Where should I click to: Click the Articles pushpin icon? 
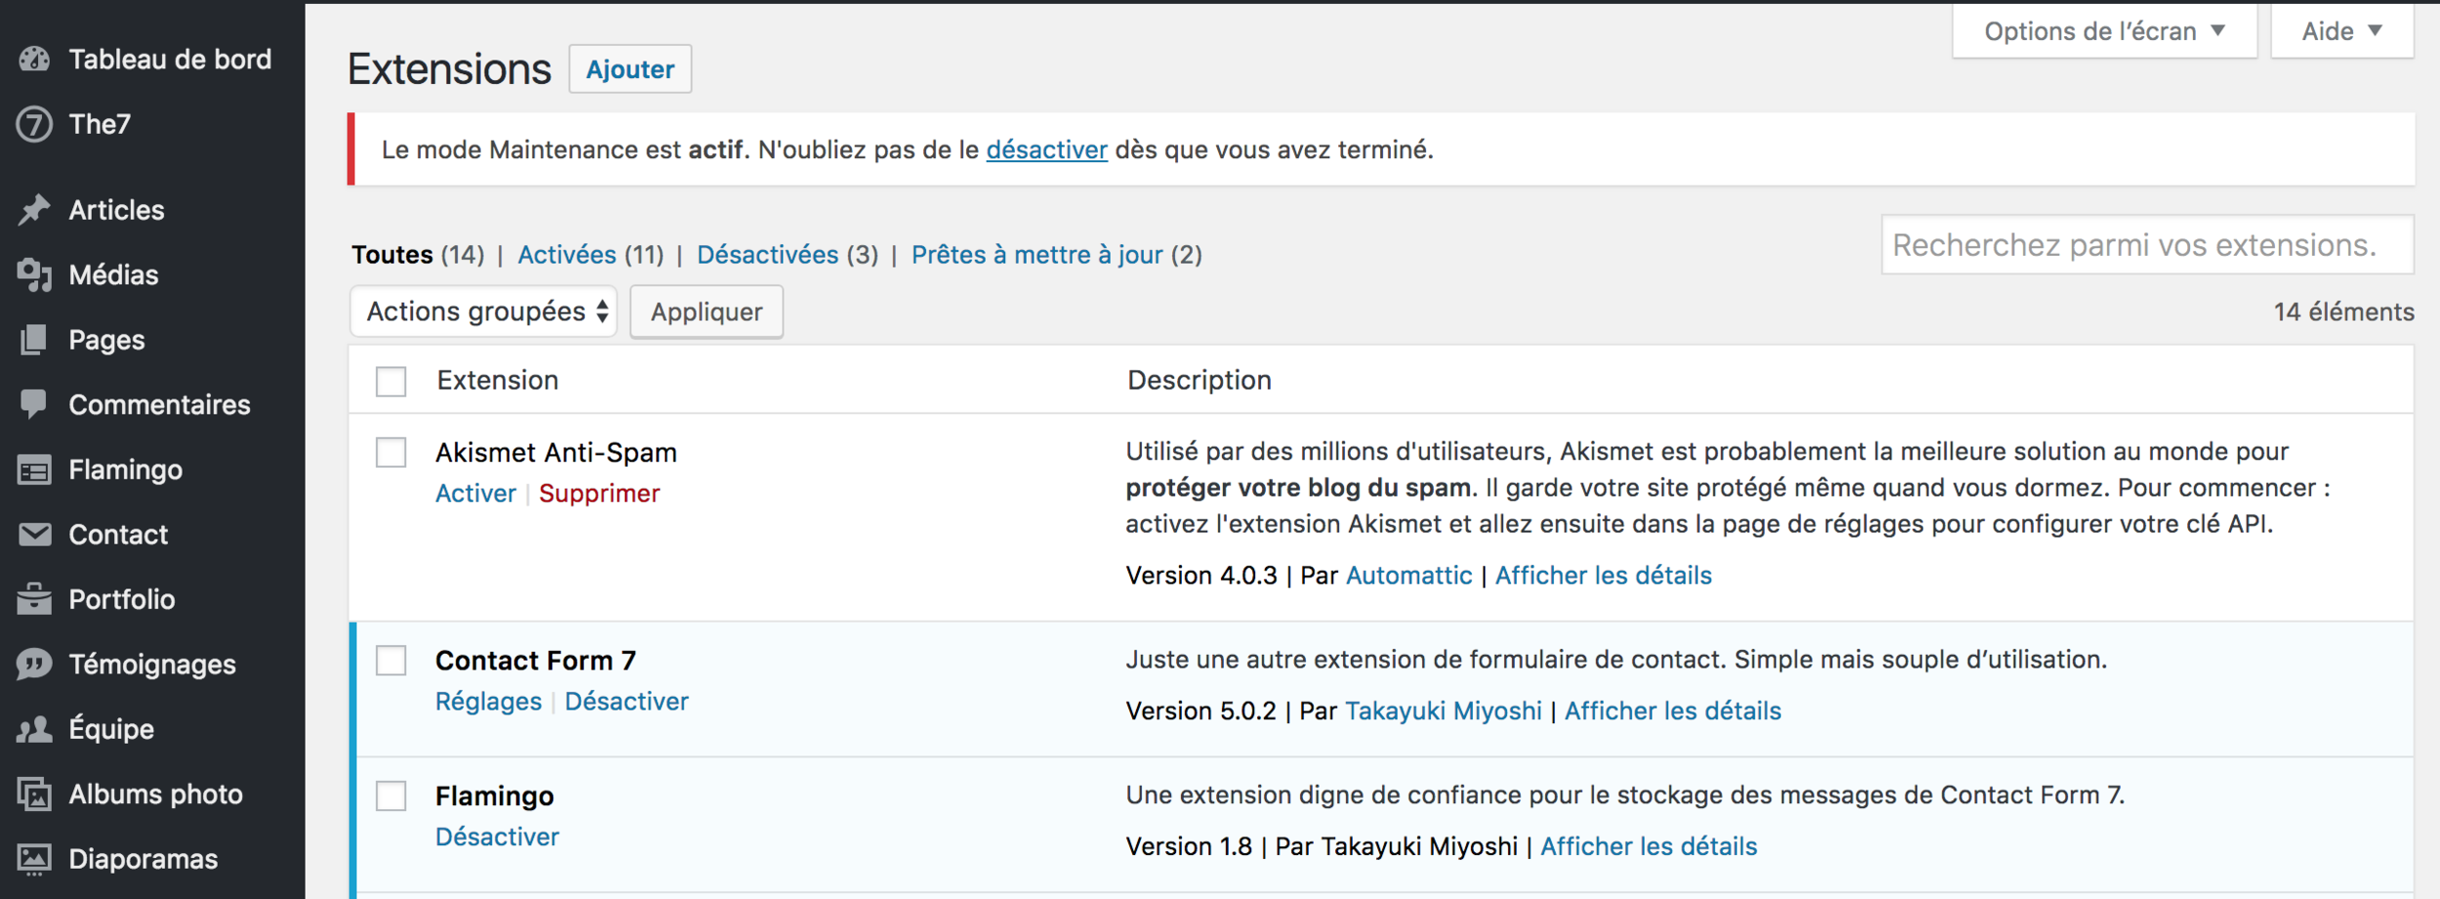coord(34,210)
